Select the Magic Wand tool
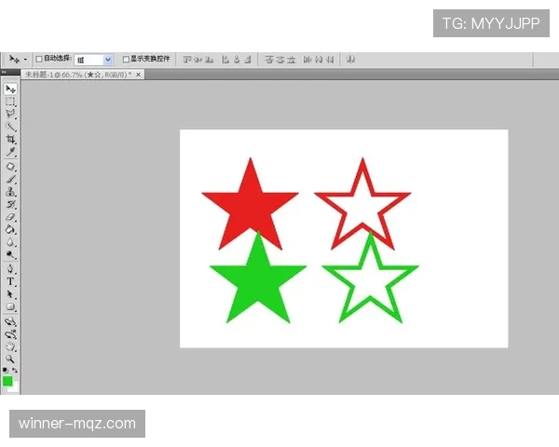Viewport: 559px width, 447px height. 10,127
